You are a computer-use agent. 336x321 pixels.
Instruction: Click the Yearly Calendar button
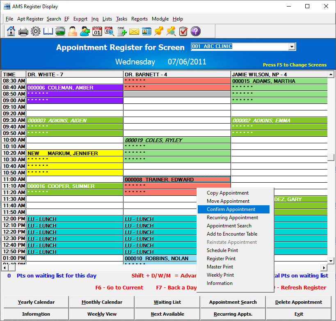(x=36, y=302)
